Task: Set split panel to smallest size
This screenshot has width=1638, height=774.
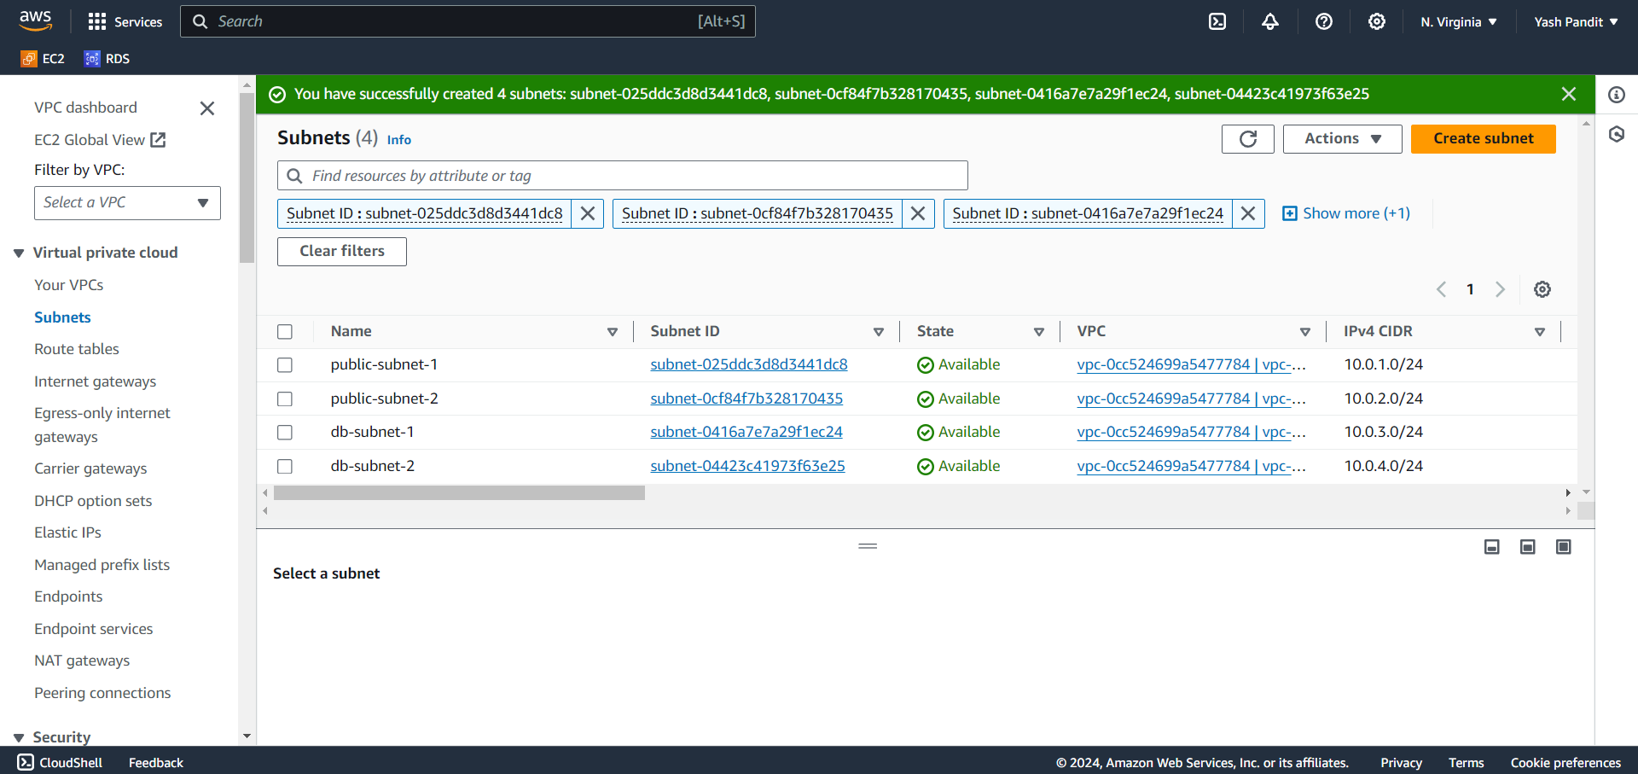Action: point(1492,547)
